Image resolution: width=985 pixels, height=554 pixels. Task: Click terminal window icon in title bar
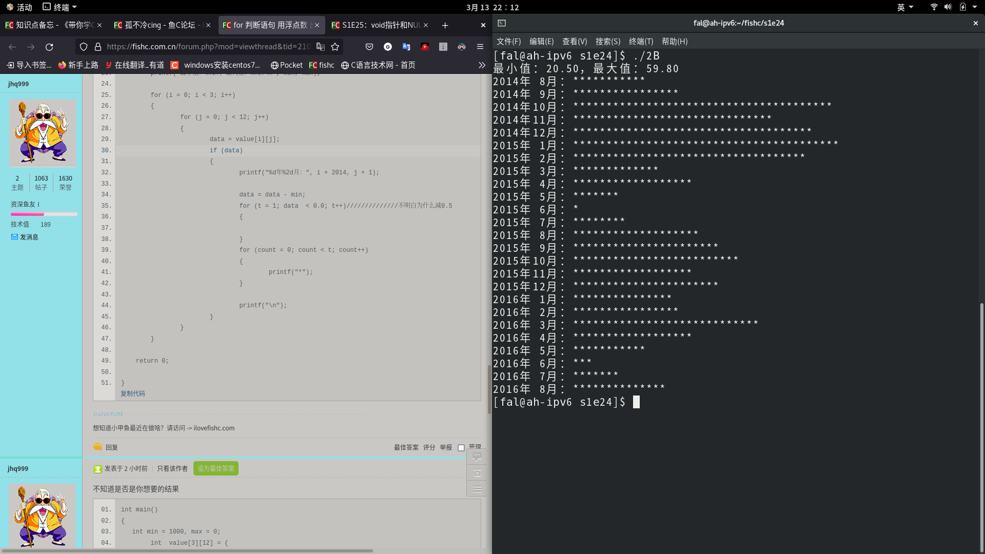pos(502,23)
